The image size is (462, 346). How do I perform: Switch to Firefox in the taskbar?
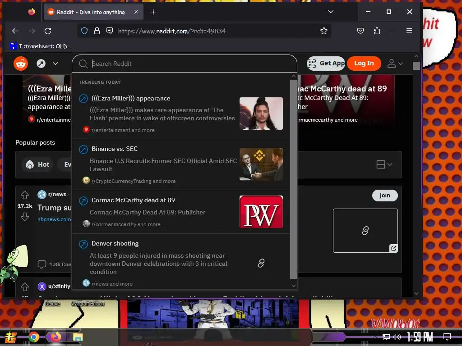point(55,337)
